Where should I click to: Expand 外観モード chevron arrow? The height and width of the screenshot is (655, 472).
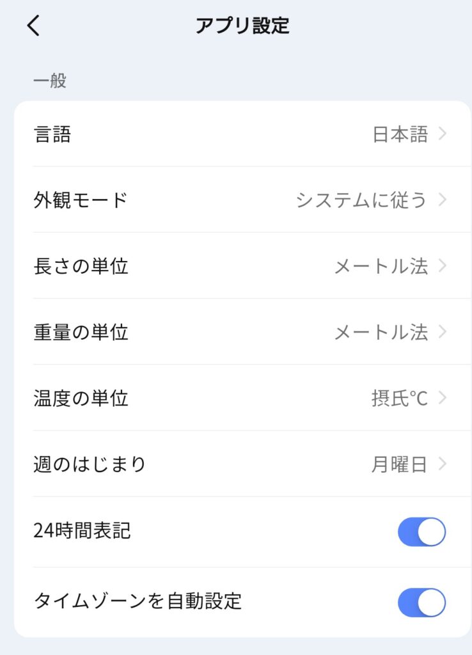[x=443, y=200]
